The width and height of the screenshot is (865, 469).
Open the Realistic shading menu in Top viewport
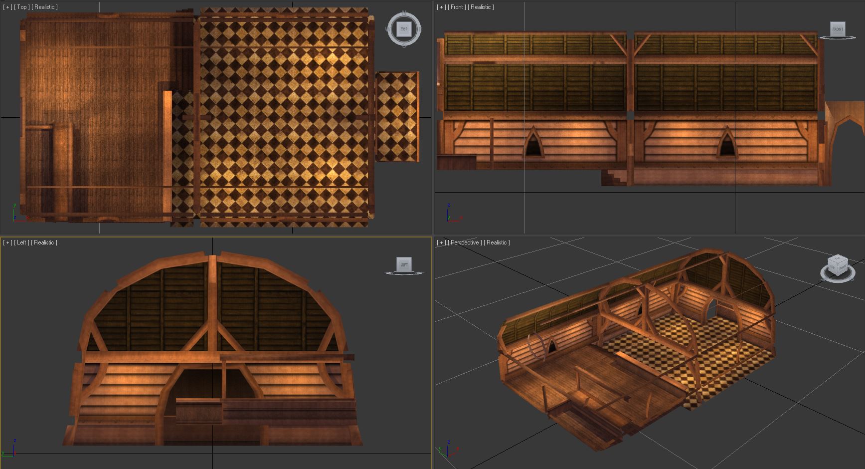click(x=44, y=7)
